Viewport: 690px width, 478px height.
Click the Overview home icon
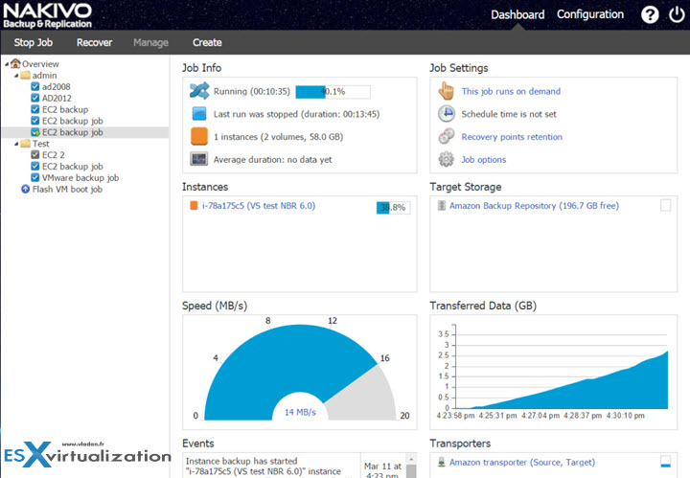click(15, 63)
